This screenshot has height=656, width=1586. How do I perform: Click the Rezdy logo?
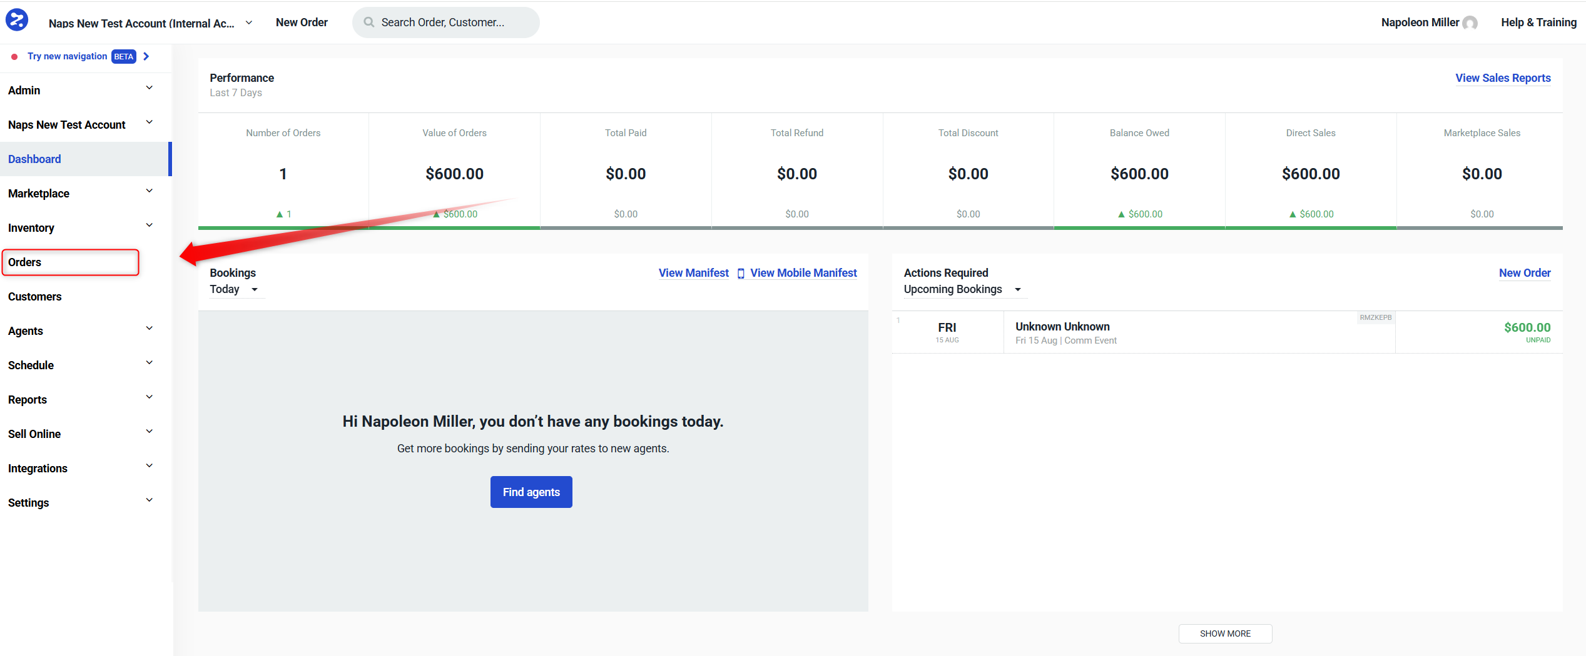coord(16,20)
